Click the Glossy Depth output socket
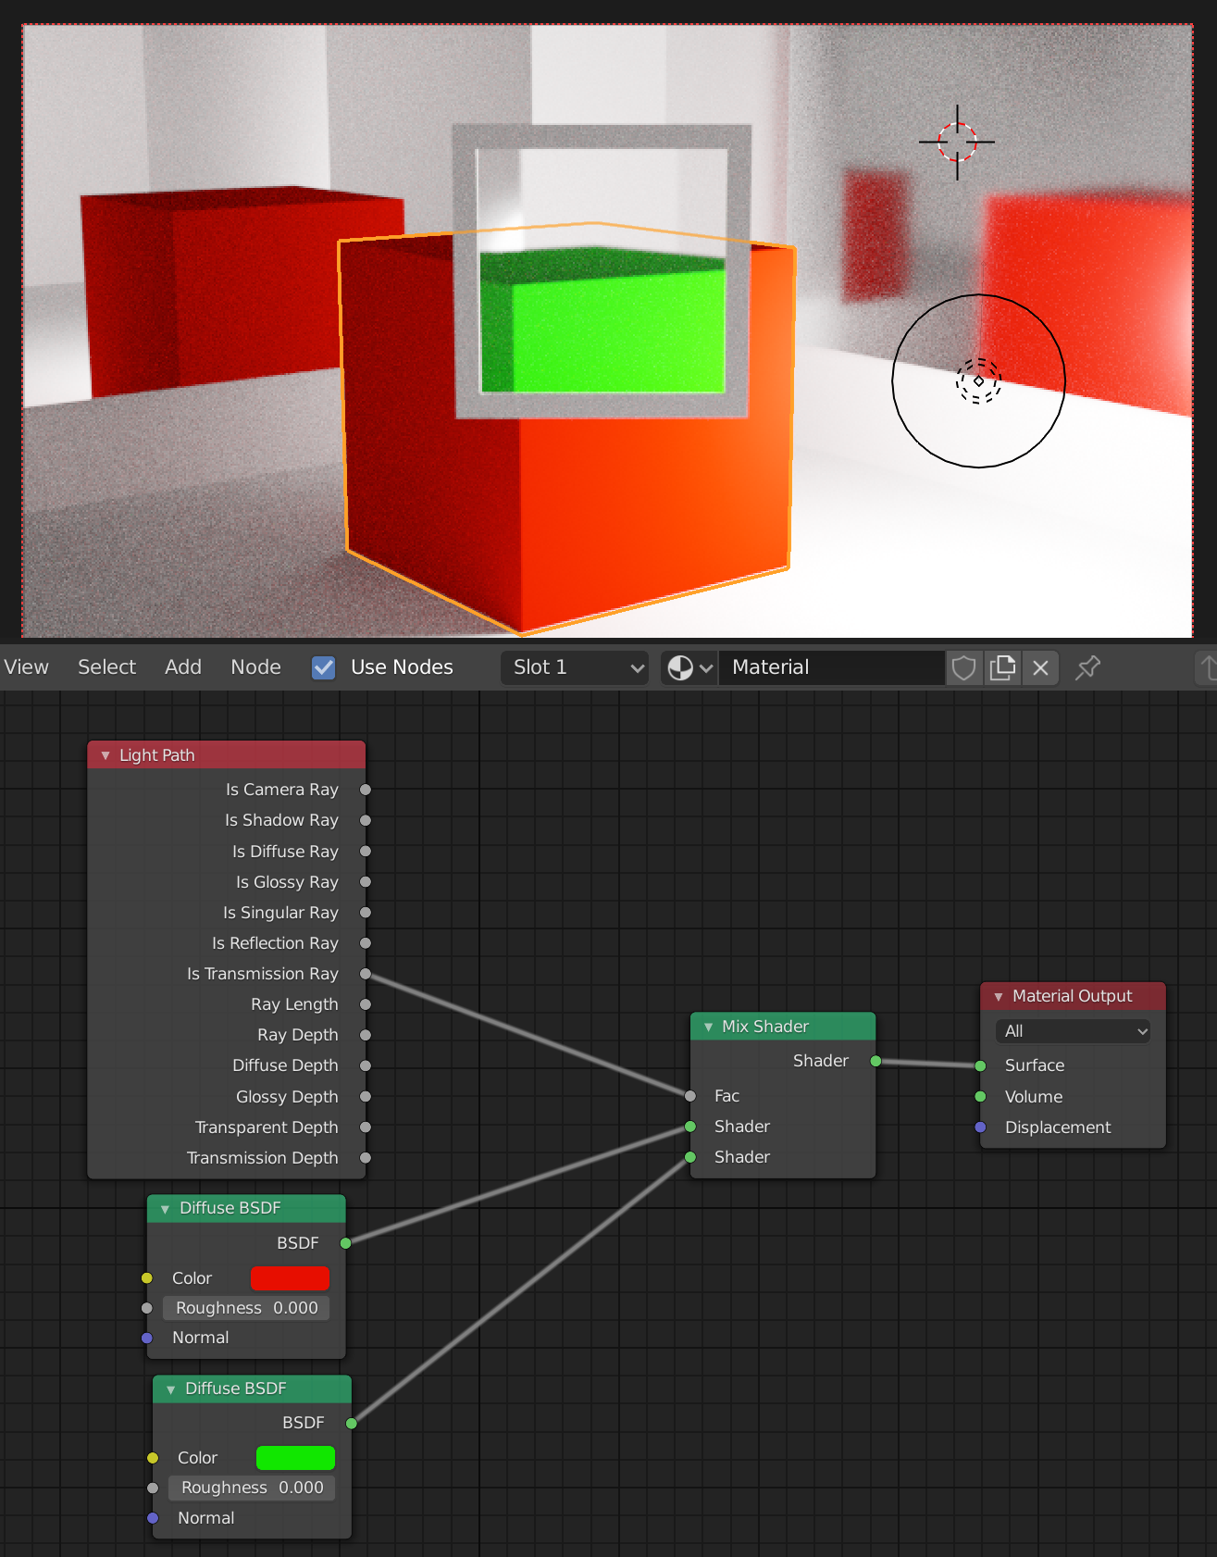Image resolution: width=1217 pixels, height=1557 pixels. pos(366,1097)
